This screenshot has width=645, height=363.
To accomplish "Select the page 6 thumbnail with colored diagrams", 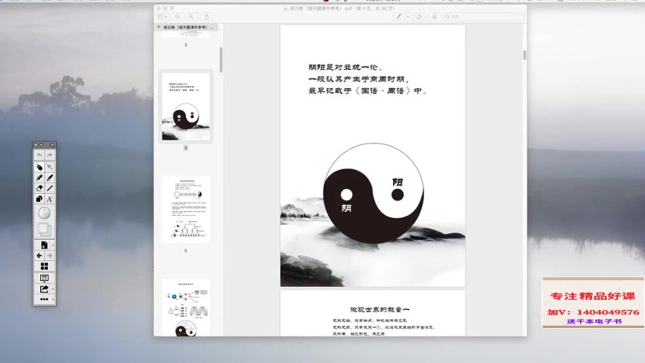I will point(186,307).
